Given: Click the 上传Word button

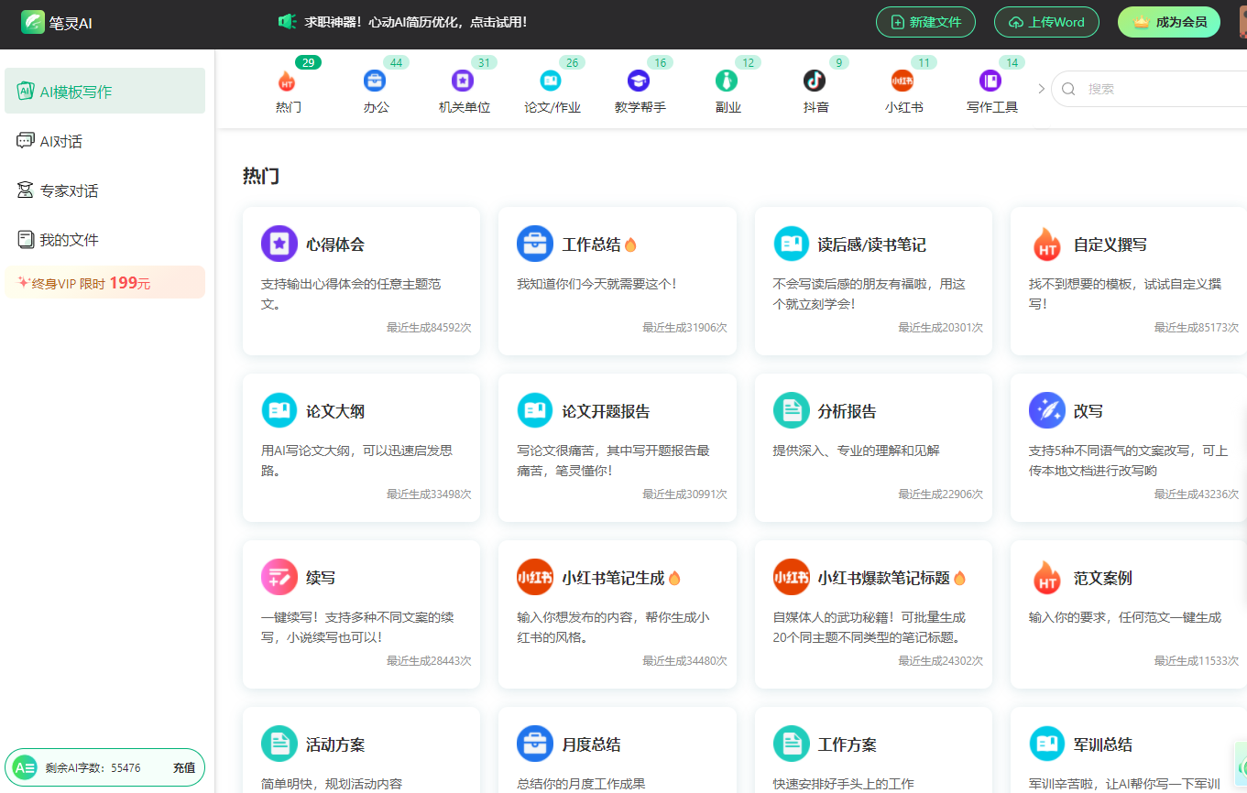Looking at the screenshot, I should (1046, 22).
